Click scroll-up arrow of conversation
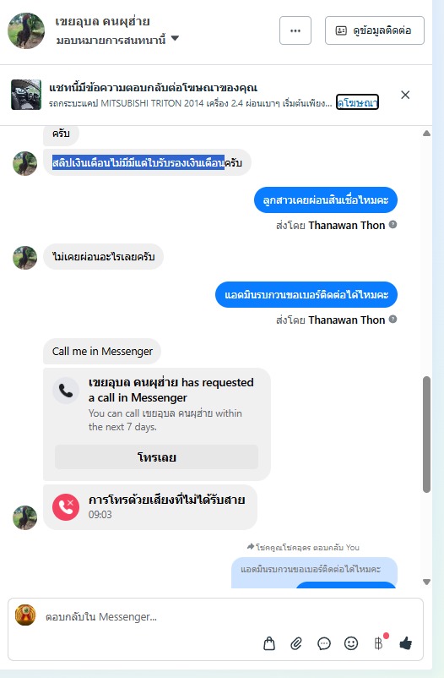Image resolution: width=444 pixels, height=678 pixels. [427, 134]
